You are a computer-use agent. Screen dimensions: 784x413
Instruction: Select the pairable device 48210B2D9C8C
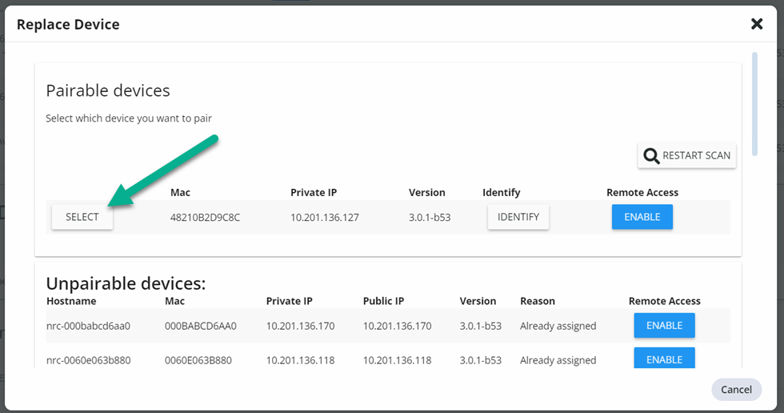coord(82,217)
